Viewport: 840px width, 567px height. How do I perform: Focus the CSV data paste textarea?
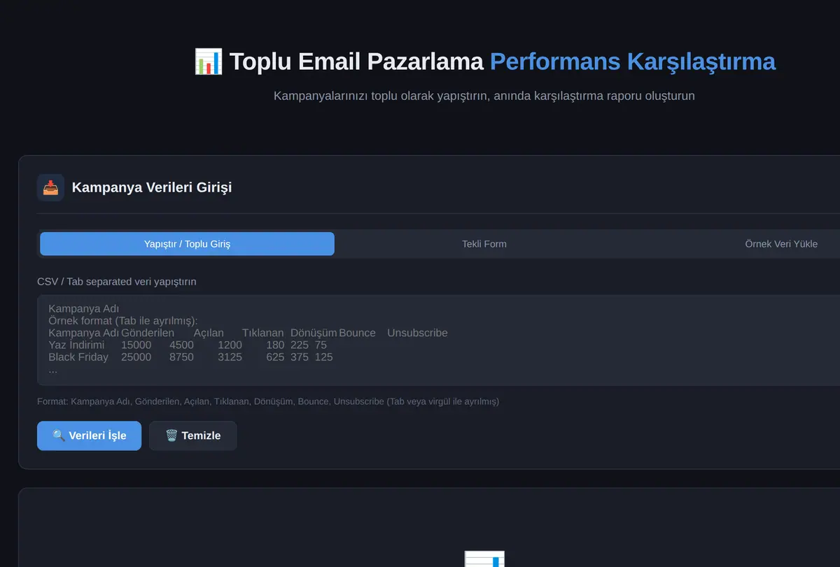438,340
